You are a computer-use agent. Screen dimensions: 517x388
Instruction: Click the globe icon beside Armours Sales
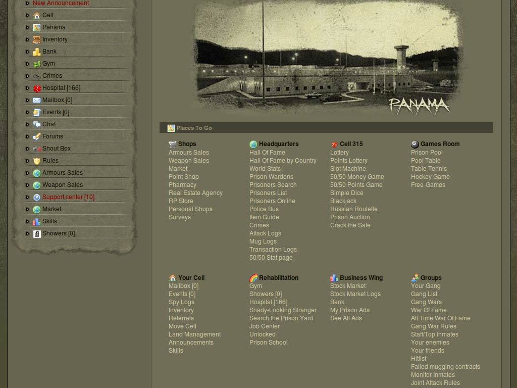click(36, 173)
